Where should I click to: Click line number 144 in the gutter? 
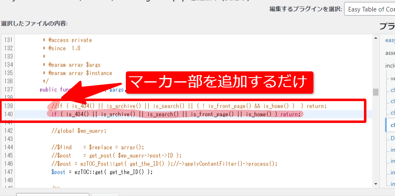coord(8,147)
